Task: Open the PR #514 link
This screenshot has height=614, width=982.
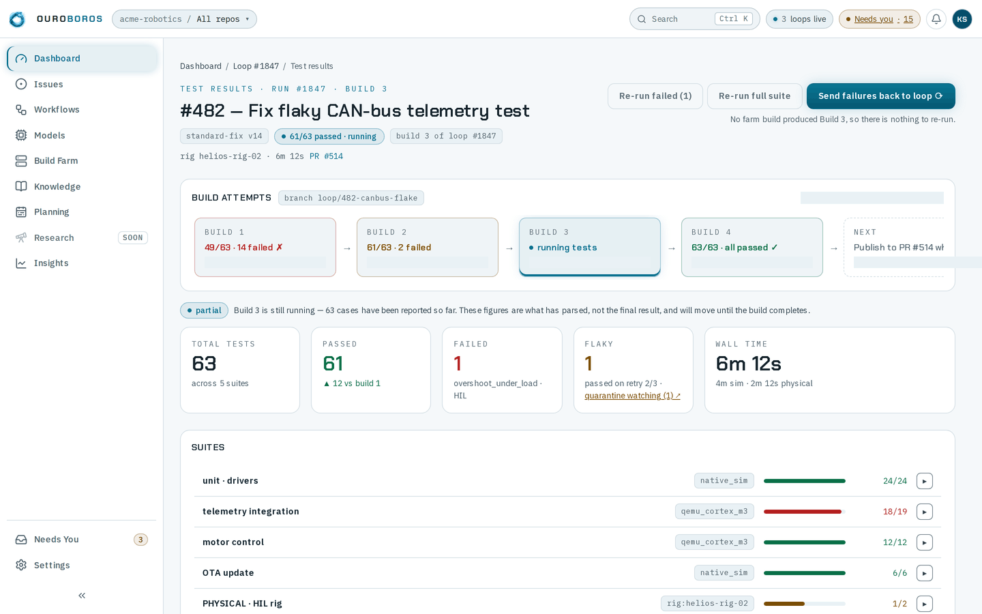Action: (x=326, y=156)
